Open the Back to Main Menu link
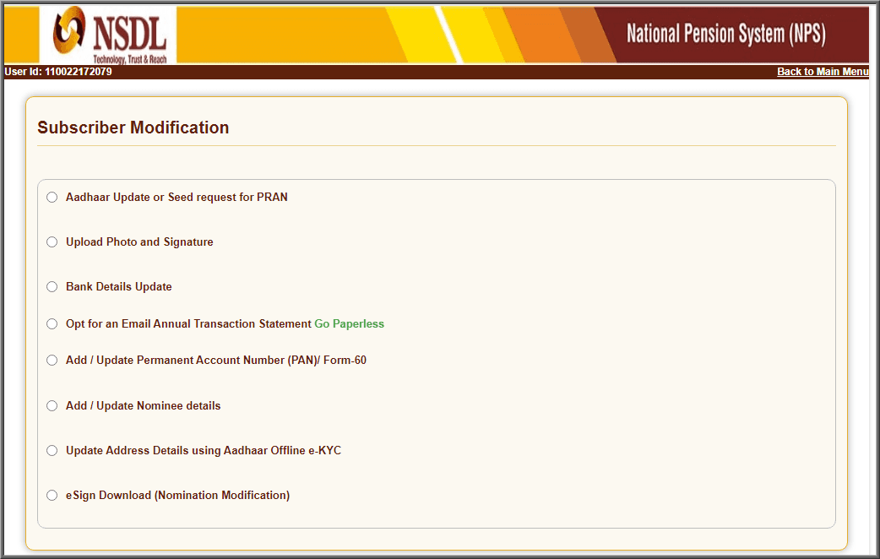Screen dimensions: 880x559 click(x=822, y=71)
